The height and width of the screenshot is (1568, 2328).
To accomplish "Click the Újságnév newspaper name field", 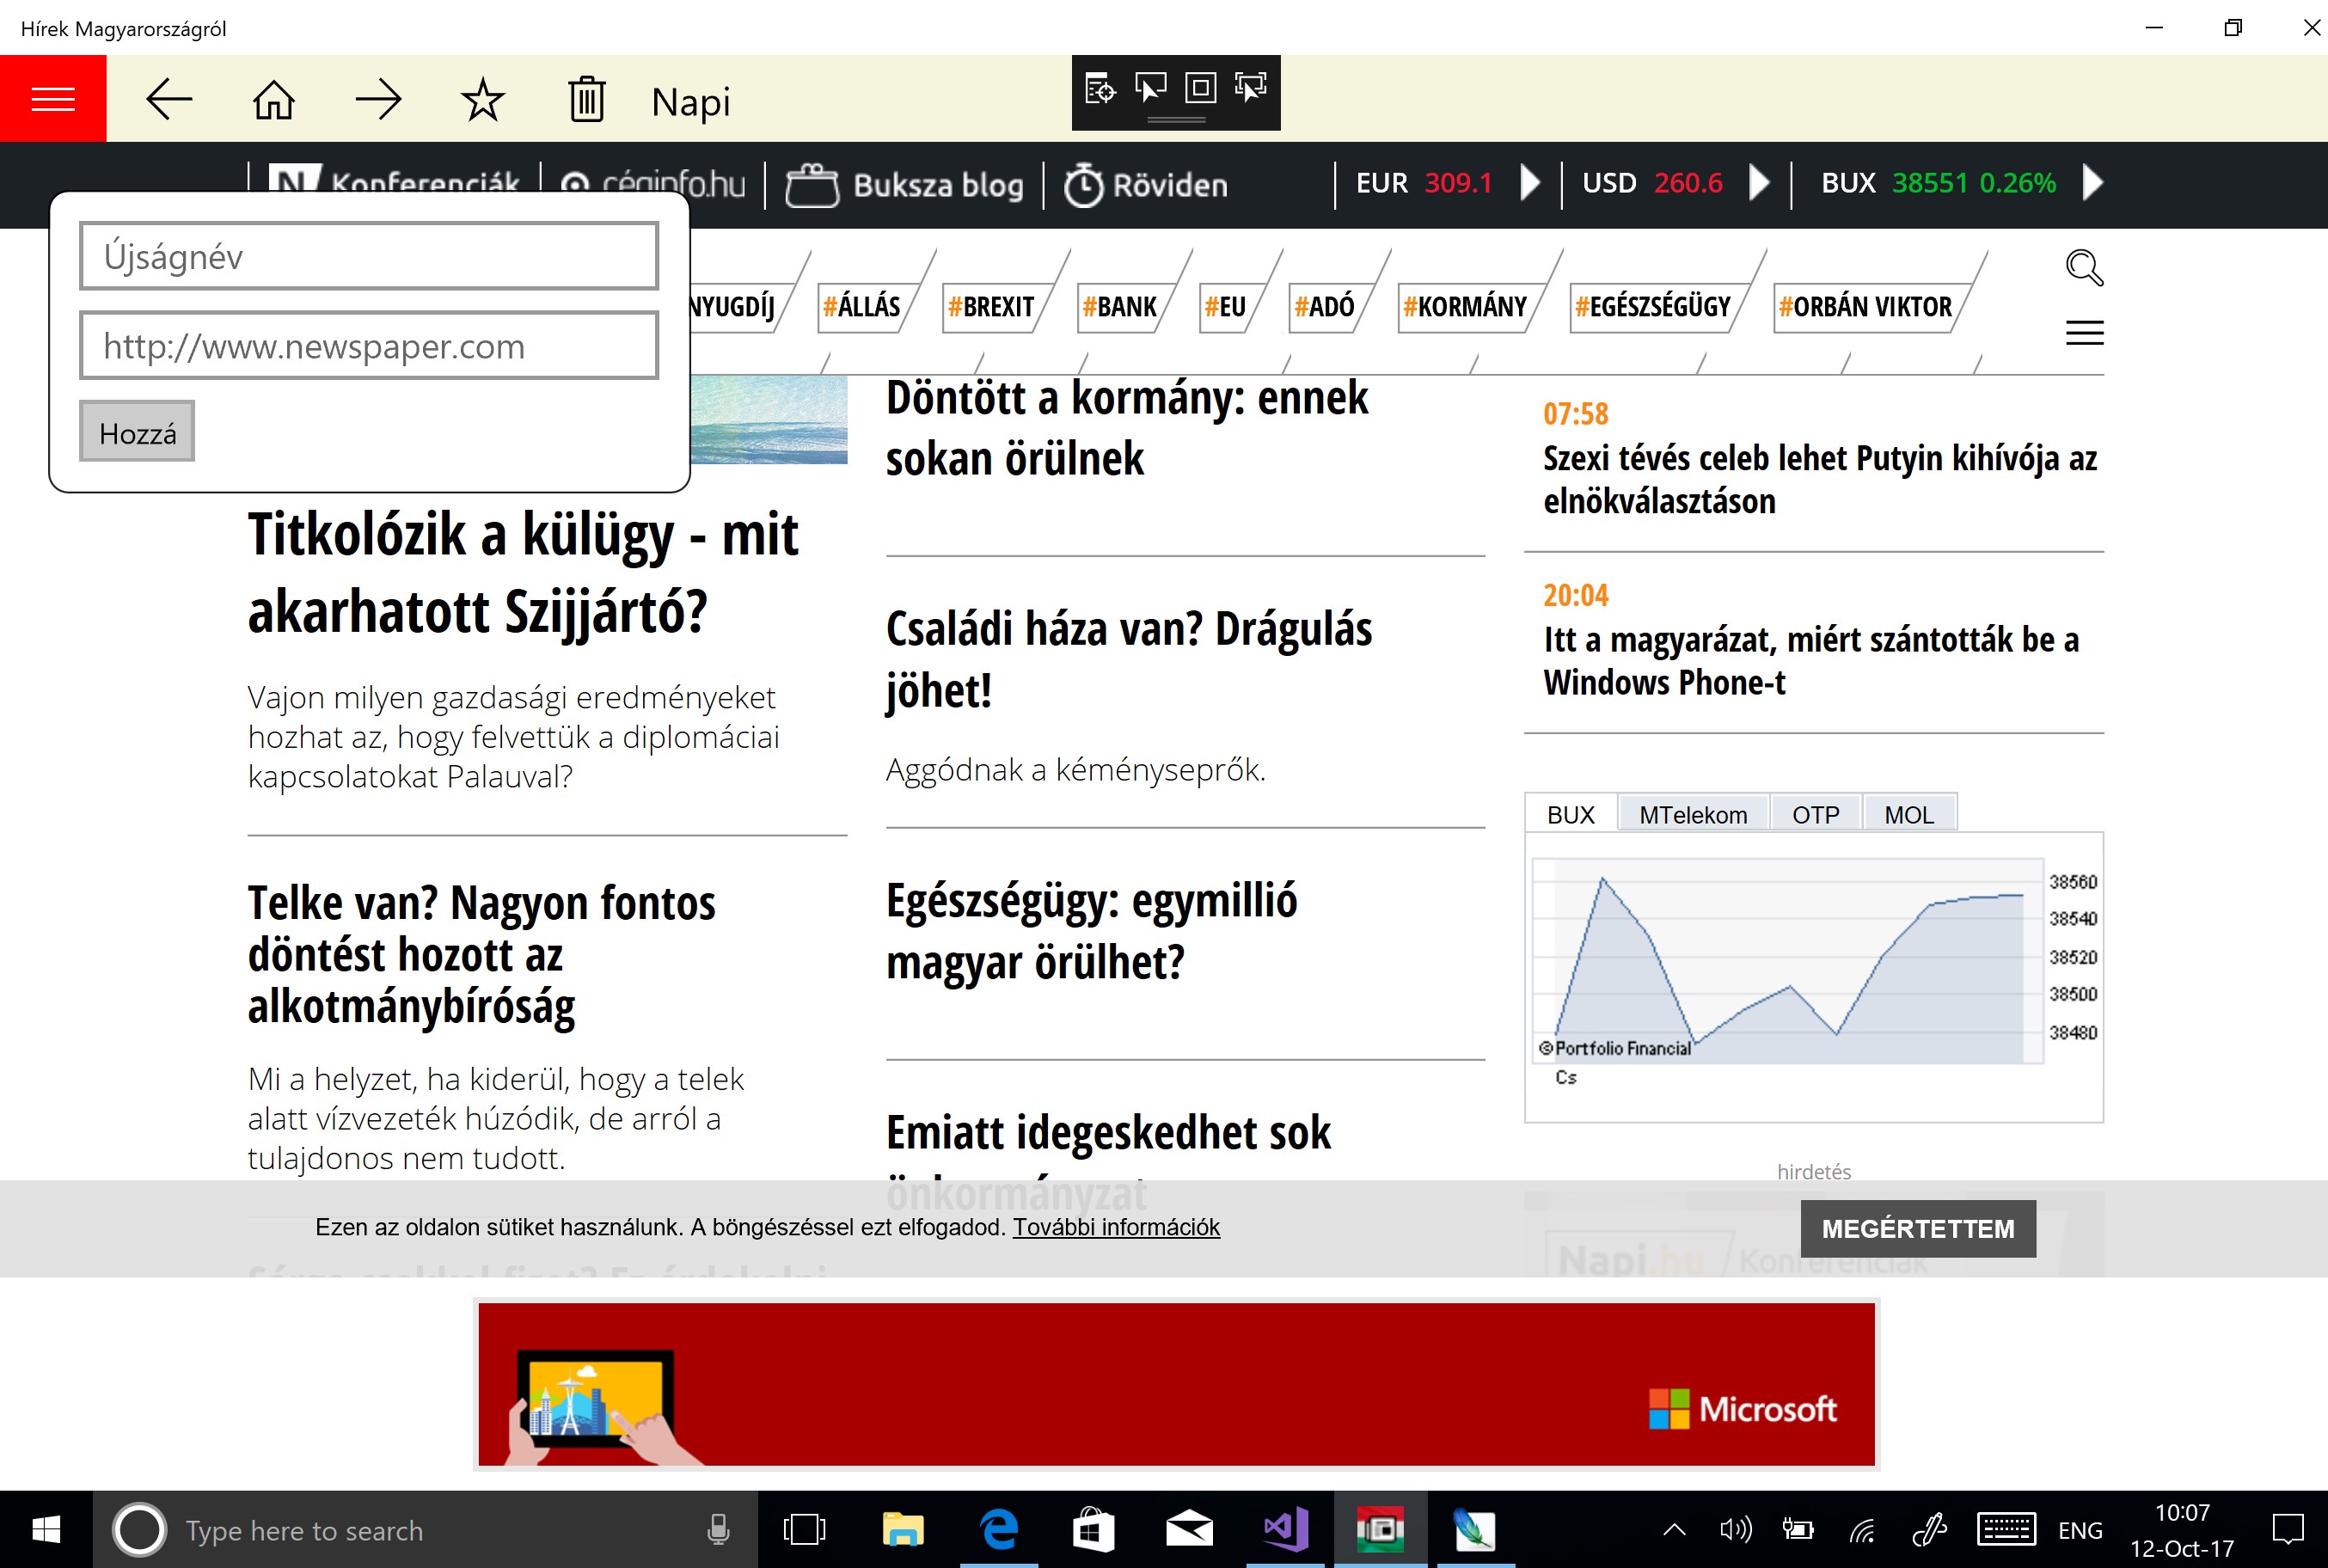I will click(x=368, y=257).
